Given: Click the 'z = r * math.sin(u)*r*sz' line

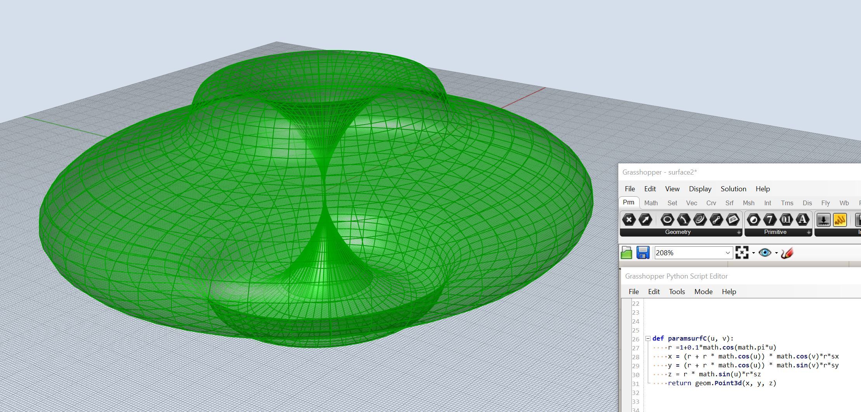Looking at the screenshot, I should (715, 374).
